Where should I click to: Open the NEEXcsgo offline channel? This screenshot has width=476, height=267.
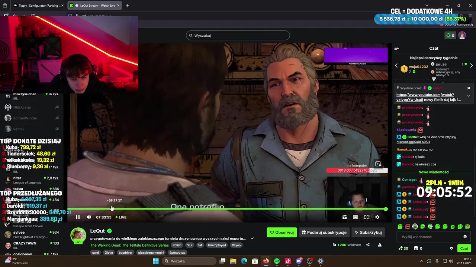click(32, 107)
